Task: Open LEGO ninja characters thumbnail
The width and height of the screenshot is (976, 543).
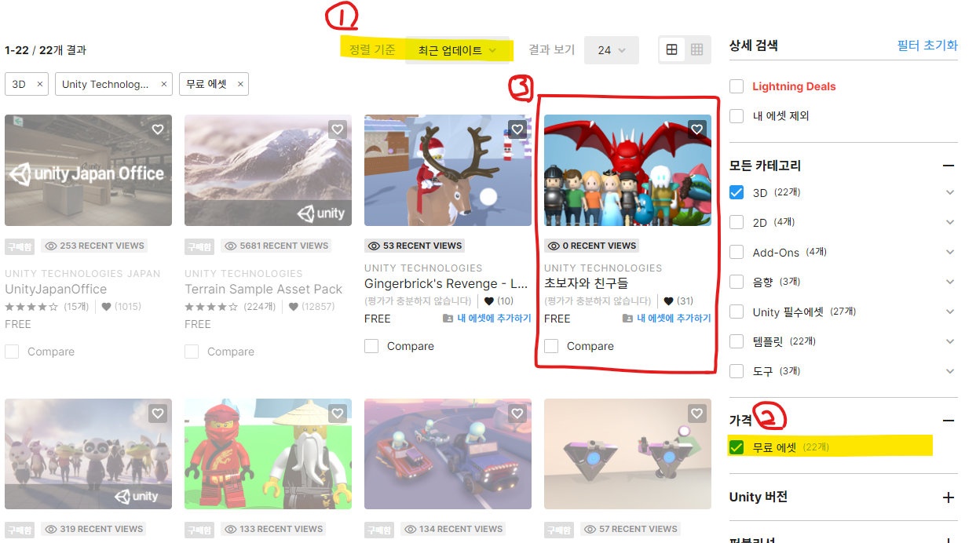Action: (268, 454)
